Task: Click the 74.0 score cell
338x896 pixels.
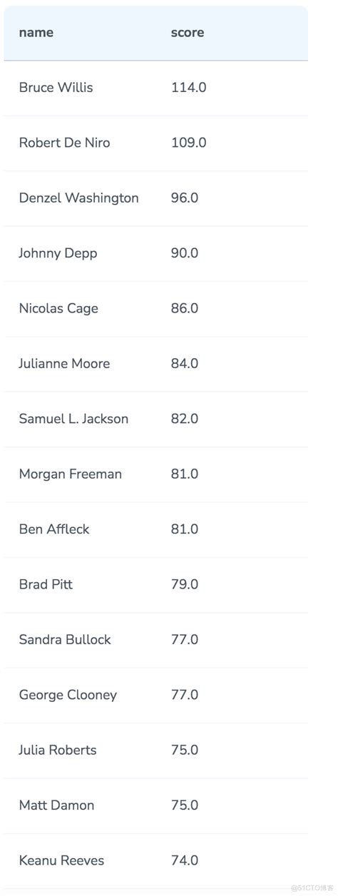Action: point(185,861)
